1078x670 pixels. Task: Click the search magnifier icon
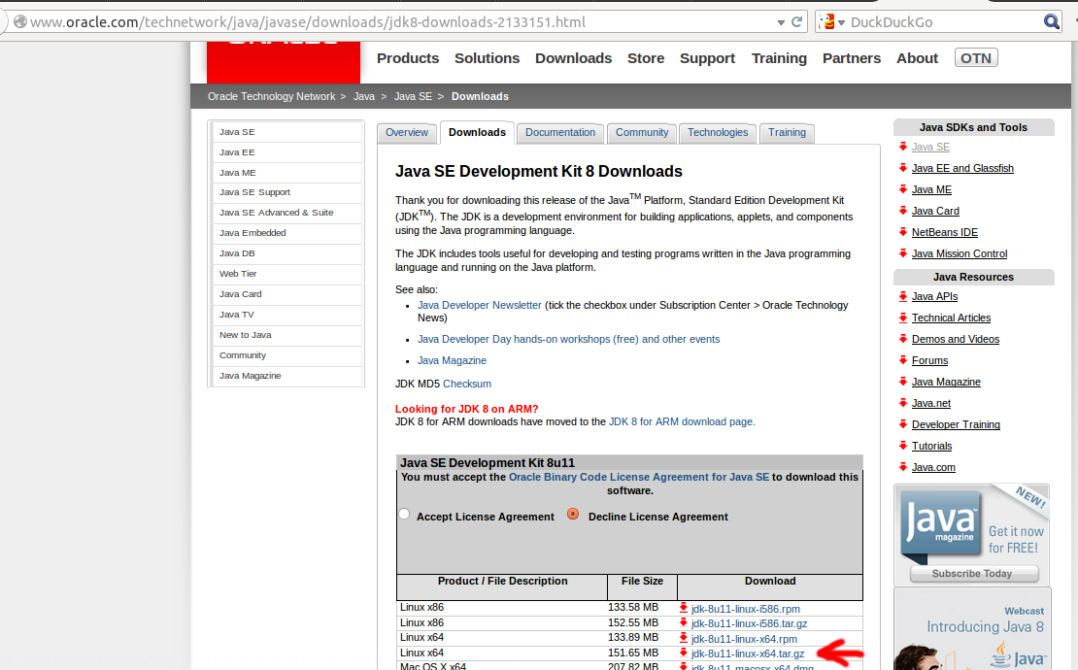(x=1051, y=22)
